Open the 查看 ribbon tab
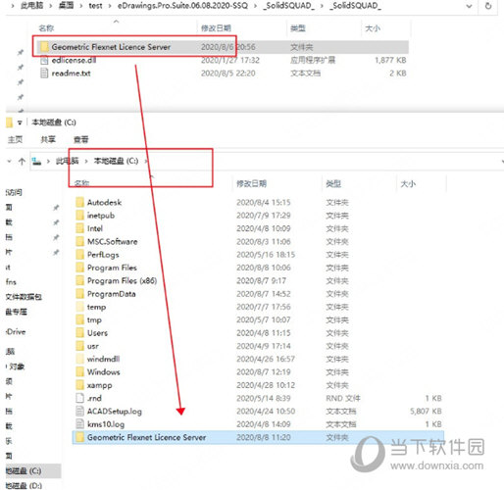The image size is (504, 490). tap(81, 139)
